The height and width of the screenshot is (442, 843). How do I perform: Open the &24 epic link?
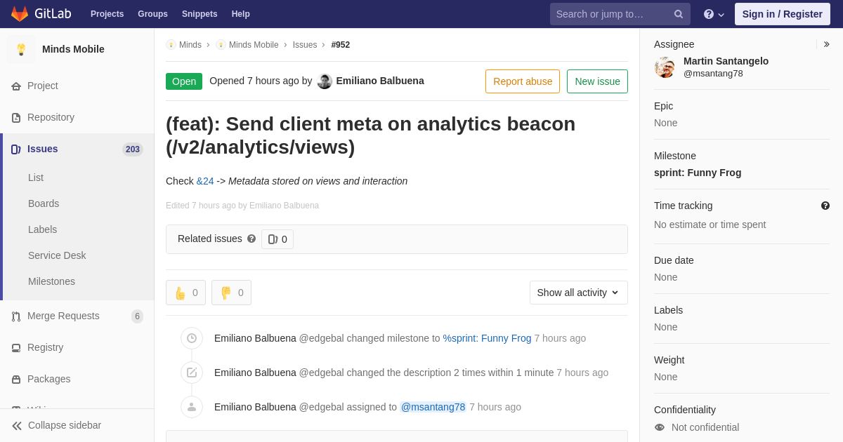205,181
